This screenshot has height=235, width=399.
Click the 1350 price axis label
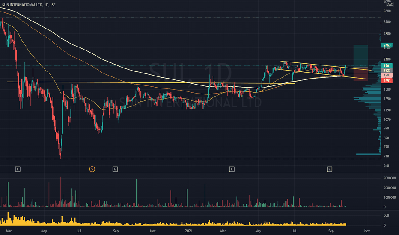(387, 99)
